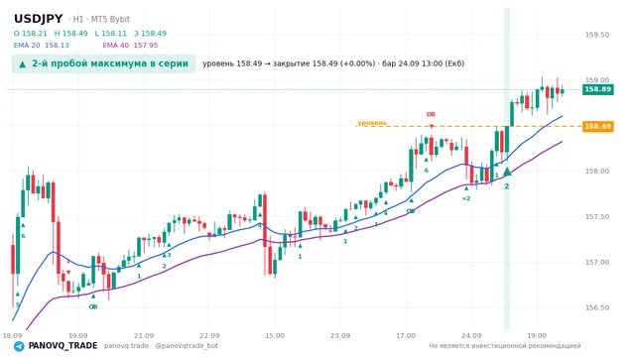Click the green 158.89 current price label
The image size is (635, 357).
tap(597, 89)
